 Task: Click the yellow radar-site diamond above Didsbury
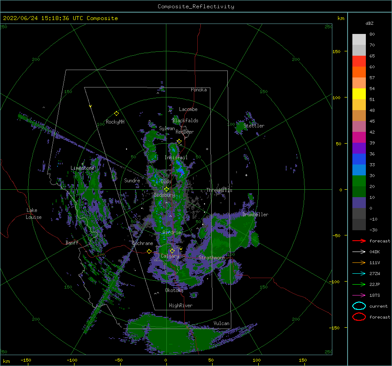(x=166, y=189)
